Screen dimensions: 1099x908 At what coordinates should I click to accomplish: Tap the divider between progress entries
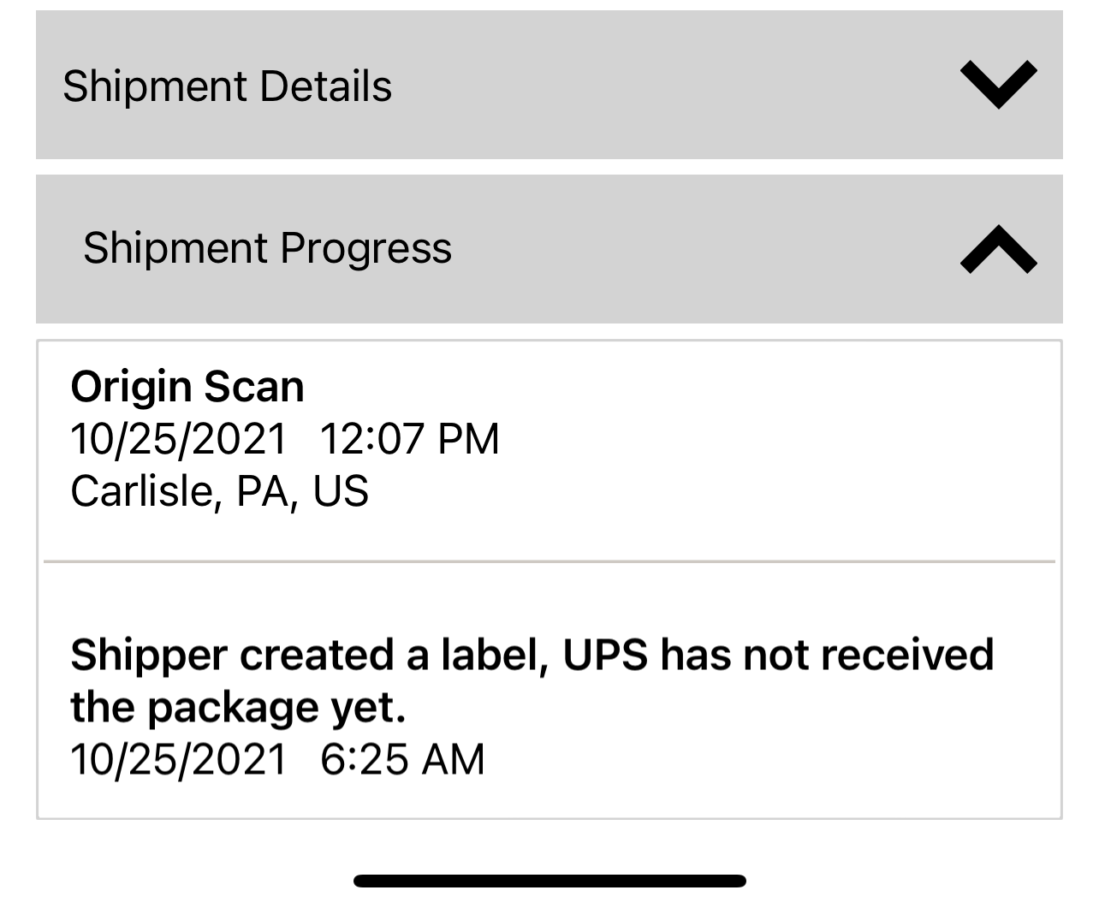(549, 561)
